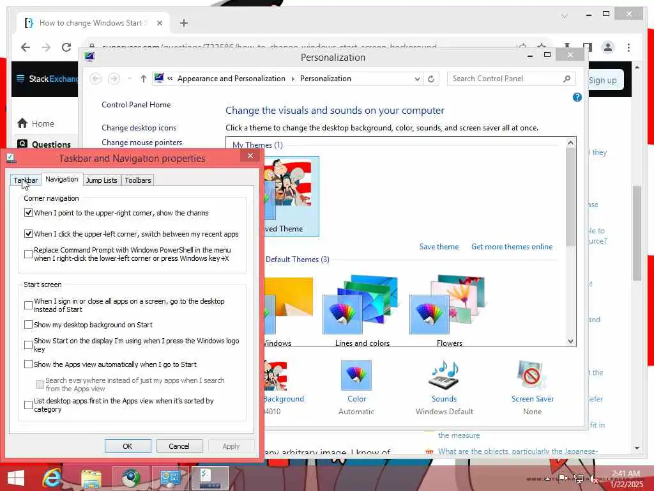Open Change mouse pointers link
The height and width of the screenshot is (491, 654).
[142, 143]
